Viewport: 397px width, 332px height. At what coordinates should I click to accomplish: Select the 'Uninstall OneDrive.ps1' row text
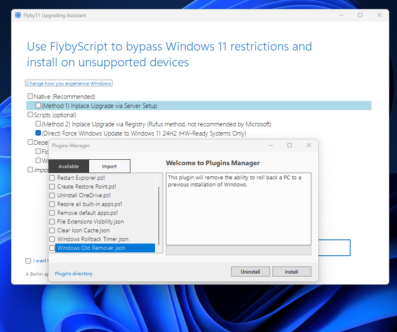(84, 195)
